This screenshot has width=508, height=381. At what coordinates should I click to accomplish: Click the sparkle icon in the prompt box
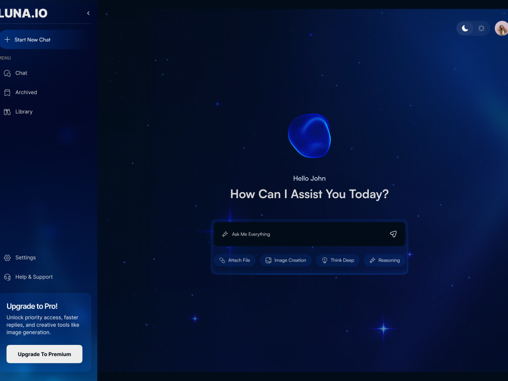click(x=225, y=234)
